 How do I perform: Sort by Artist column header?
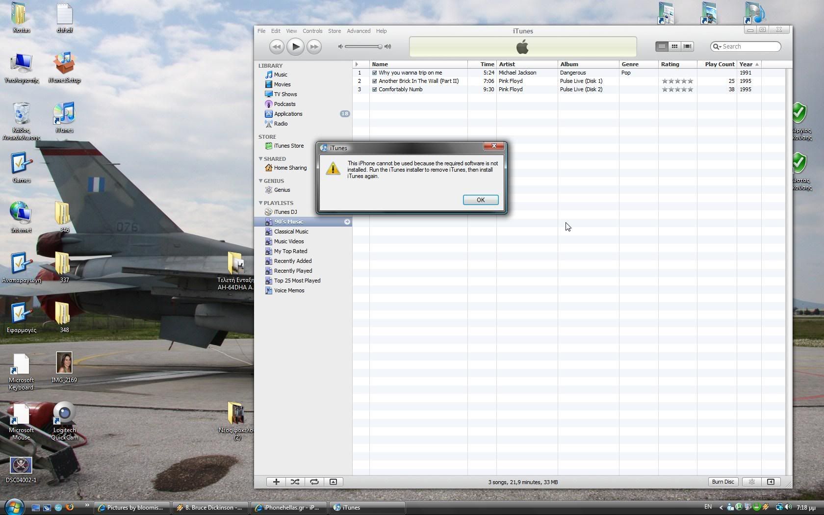pyautogui.click(x=527, y=64)
